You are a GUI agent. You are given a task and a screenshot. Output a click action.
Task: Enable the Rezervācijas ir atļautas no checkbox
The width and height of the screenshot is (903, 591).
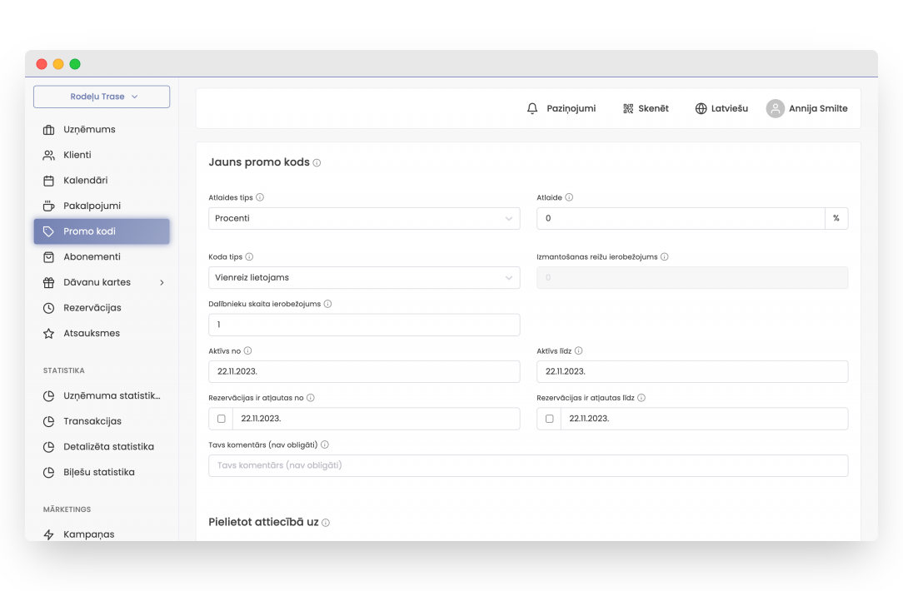click(221, 419)
